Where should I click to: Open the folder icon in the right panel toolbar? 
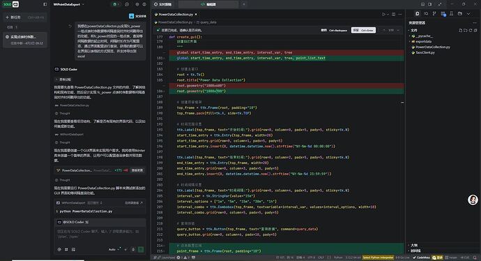tap(460, 14)
